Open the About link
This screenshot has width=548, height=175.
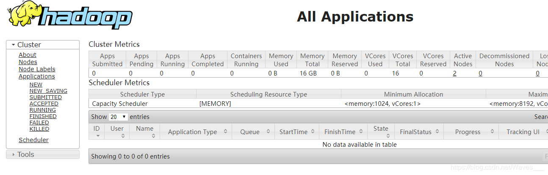click(28, 55)
